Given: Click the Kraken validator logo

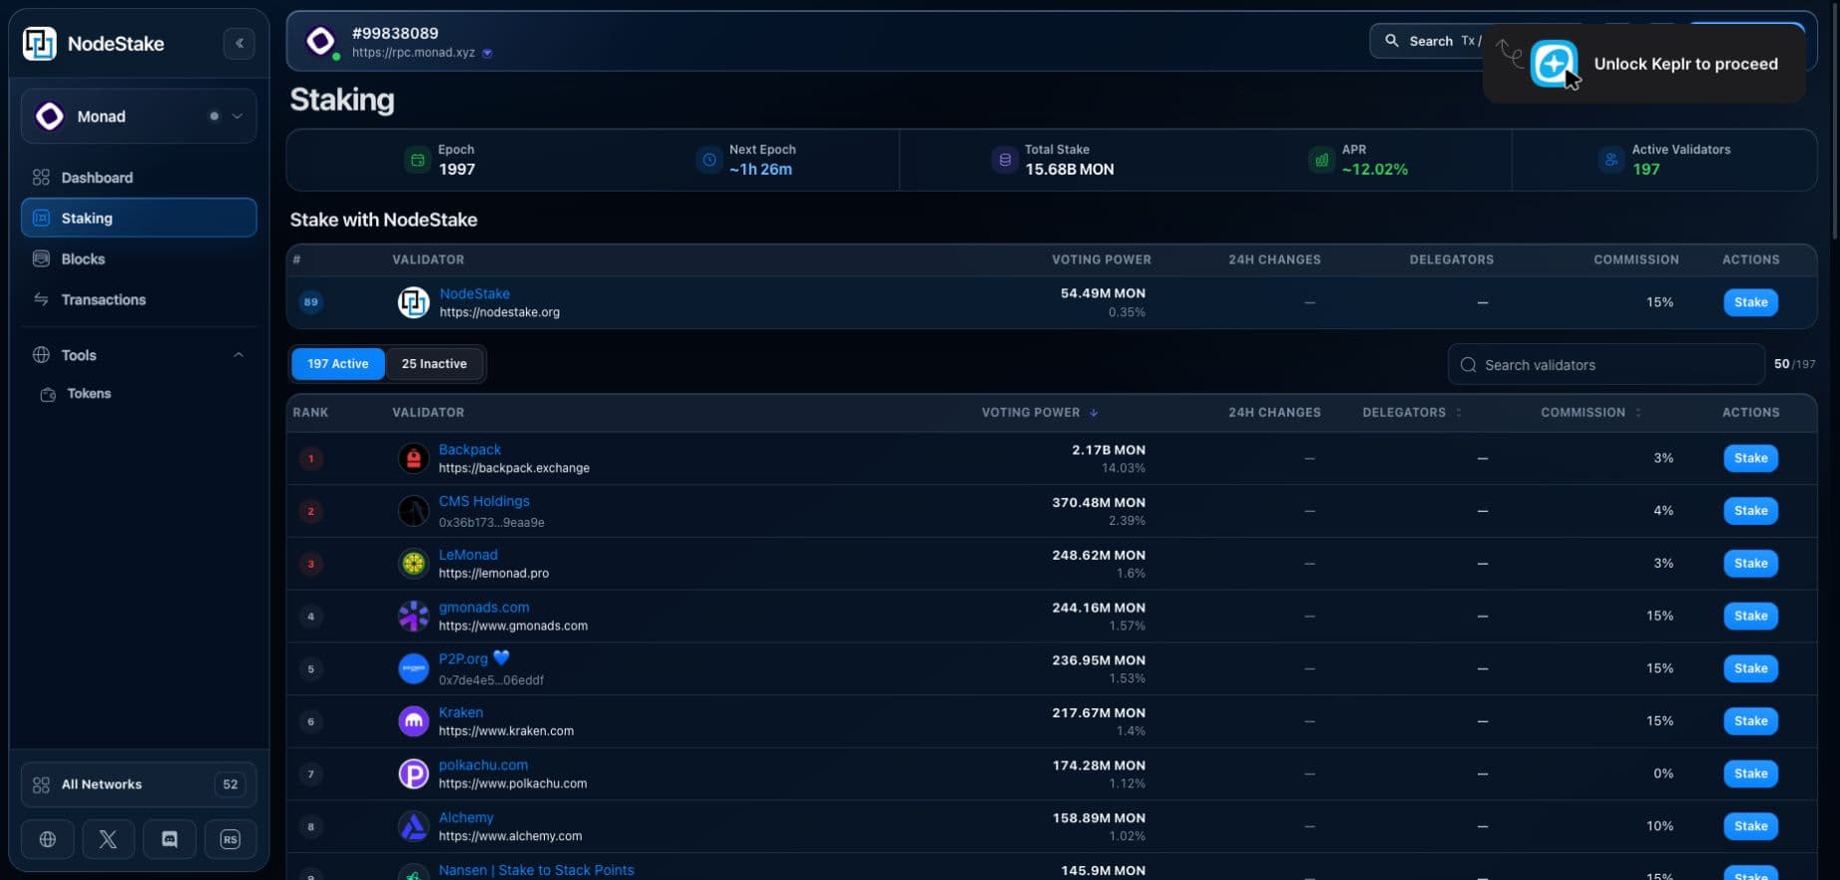Looking at the screenshot, I should (413, 721).
